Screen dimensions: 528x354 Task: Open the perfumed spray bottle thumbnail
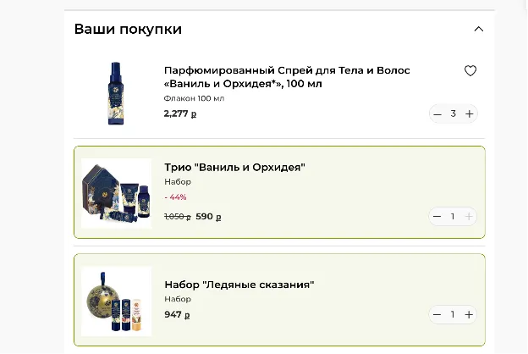tap(115, 94)
